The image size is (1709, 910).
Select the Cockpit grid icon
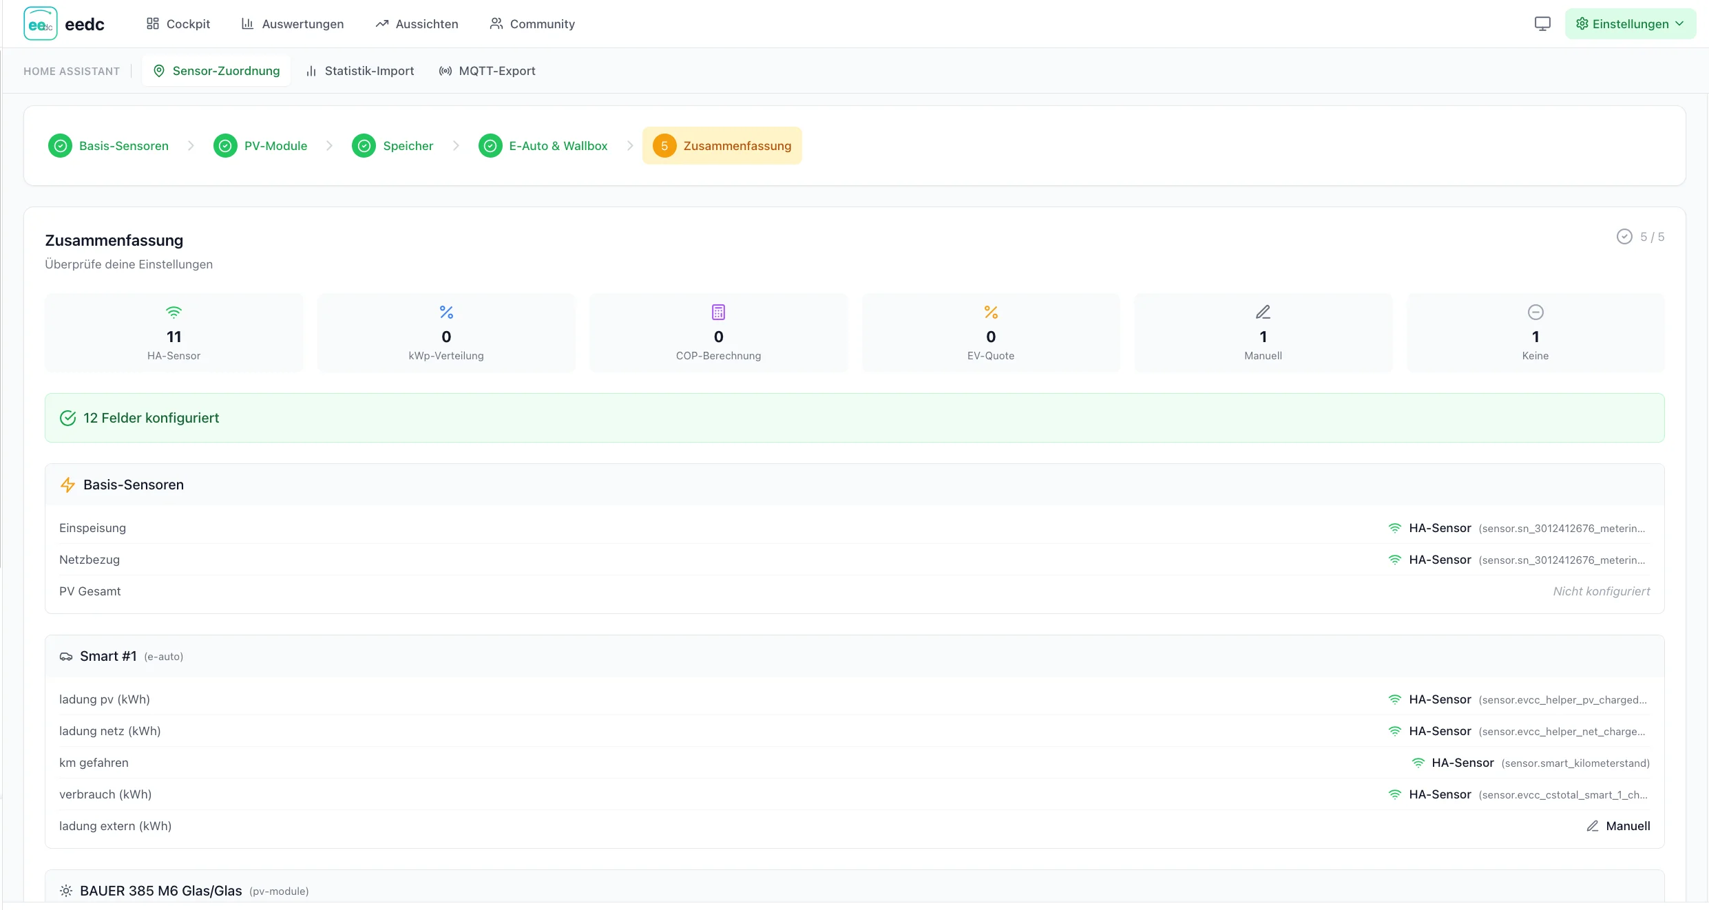(154, 23)
